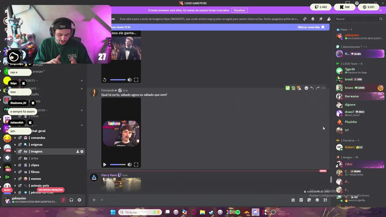The height and width of the screenshot is (217, 386).
Task: Click the Pesquisar taskbar search box
Action: (x=140, y=212)
